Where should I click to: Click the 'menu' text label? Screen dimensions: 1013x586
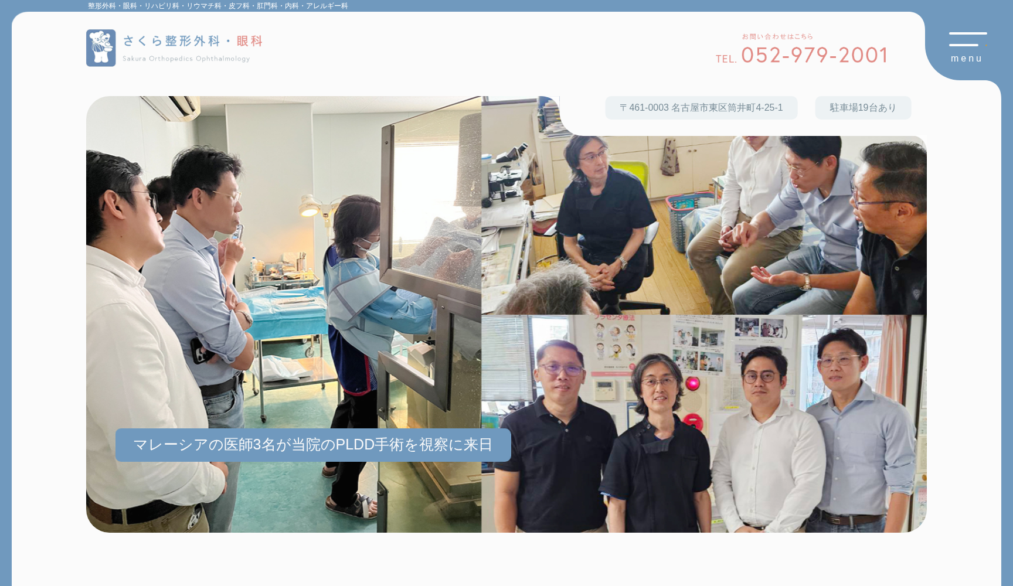click(967, 59)
